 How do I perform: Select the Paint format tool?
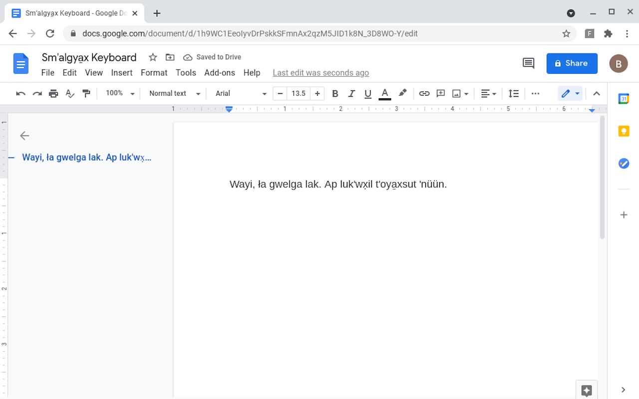pos(86,93)
